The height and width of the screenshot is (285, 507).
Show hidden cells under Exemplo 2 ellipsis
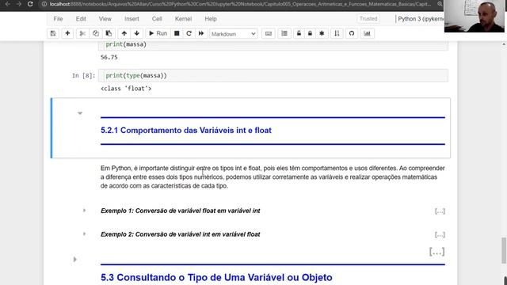click(x=440, y=234)
